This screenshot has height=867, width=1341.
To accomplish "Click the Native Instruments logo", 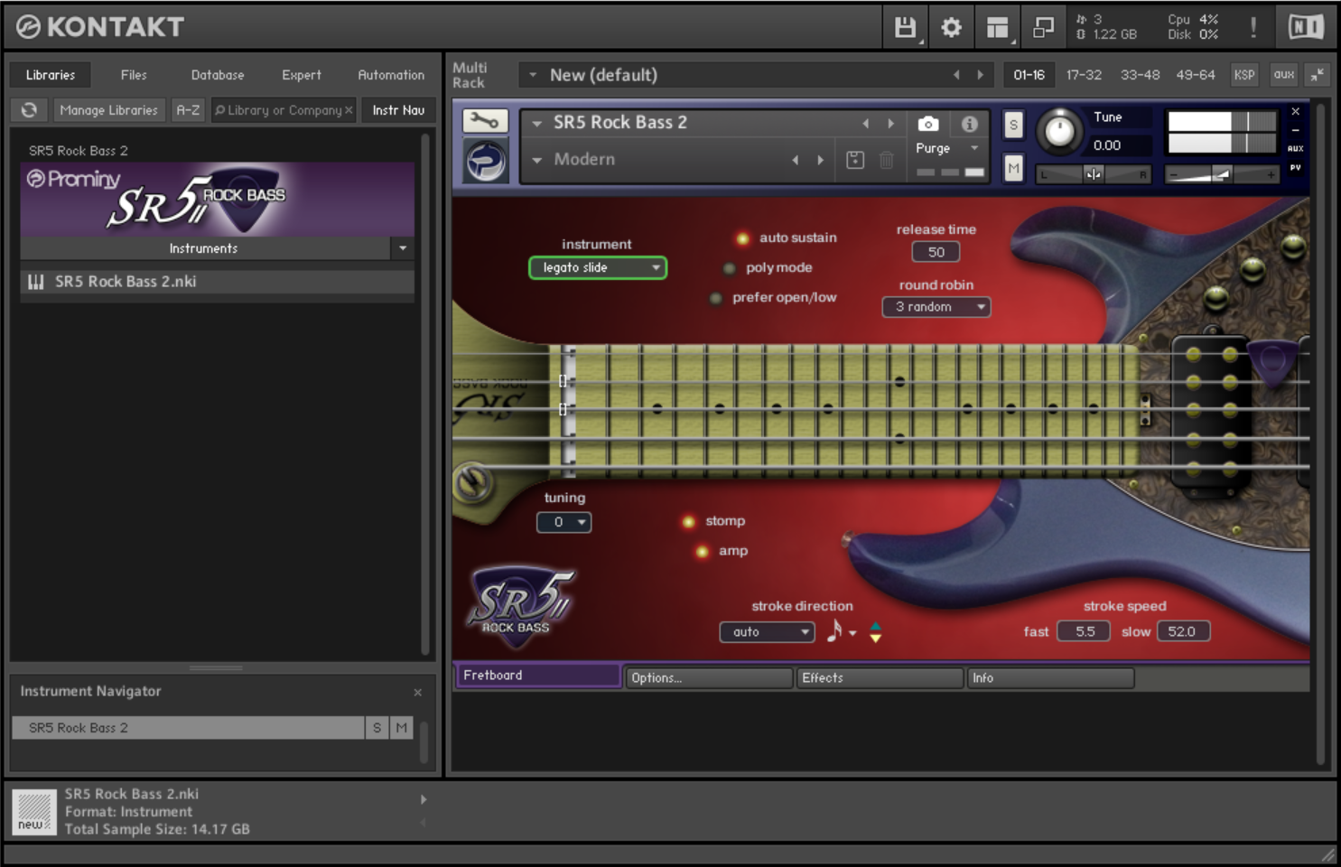I will pyautogui.click(x=1306, y=27).
